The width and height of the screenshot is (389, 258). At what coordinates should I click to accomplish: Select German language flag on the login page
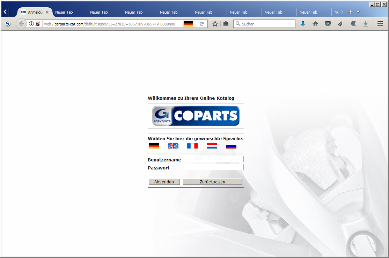(x=154, y=146)
